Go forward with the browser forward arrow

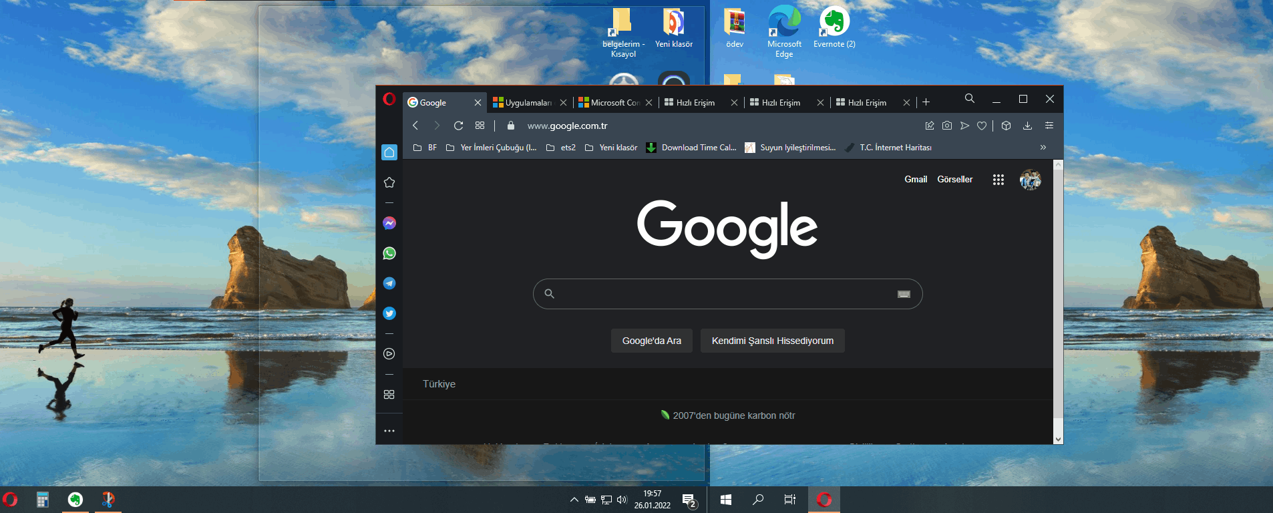pos(437,126)
